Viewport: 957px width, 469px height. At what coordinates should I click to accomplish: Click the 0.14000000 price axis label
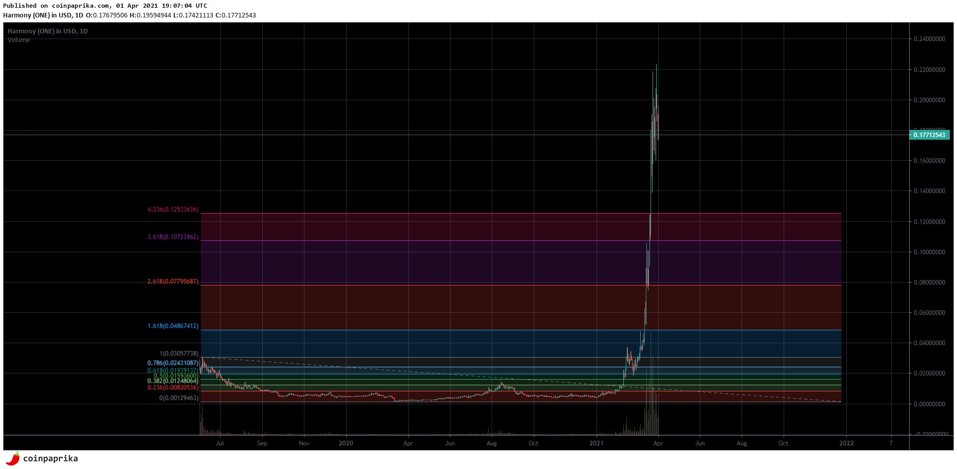pyautogui.click(x=929, y=191)
